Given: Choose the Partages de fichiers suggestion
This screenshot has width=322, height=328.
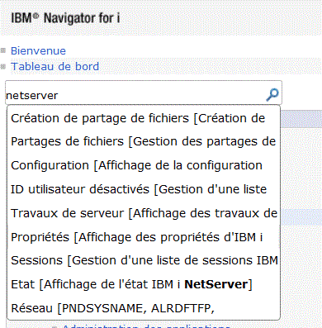Looking at the screenshot, I should coord(144,141).
